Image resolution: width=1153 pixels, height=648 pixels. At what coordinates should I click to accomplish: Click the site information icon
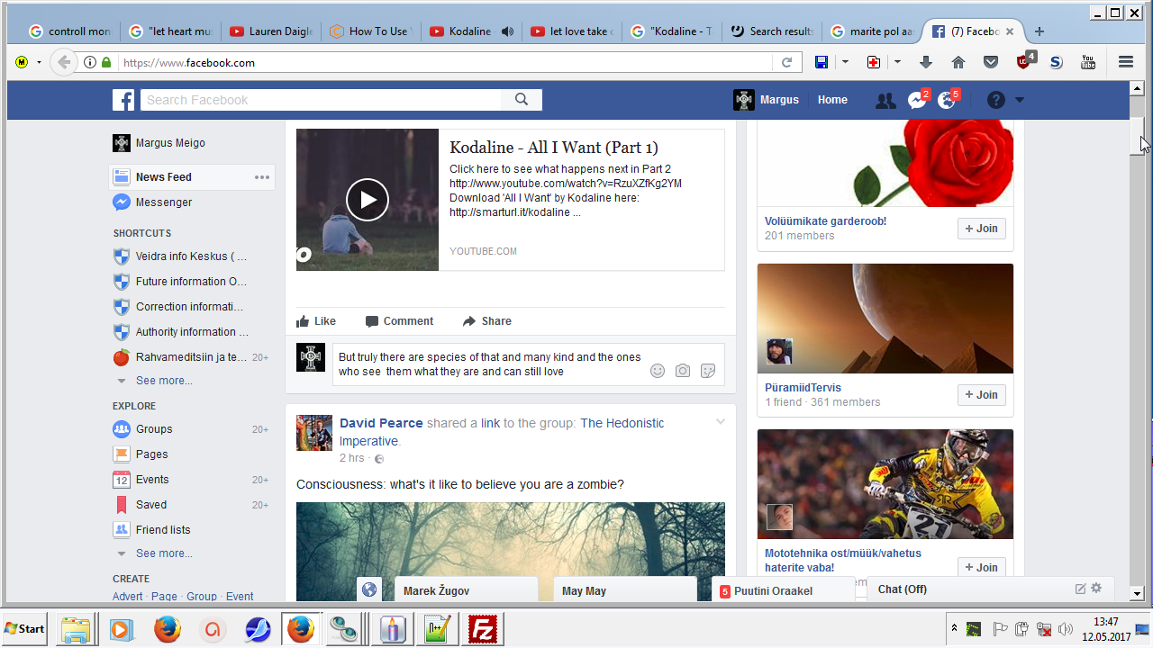(x=90, y=62)
